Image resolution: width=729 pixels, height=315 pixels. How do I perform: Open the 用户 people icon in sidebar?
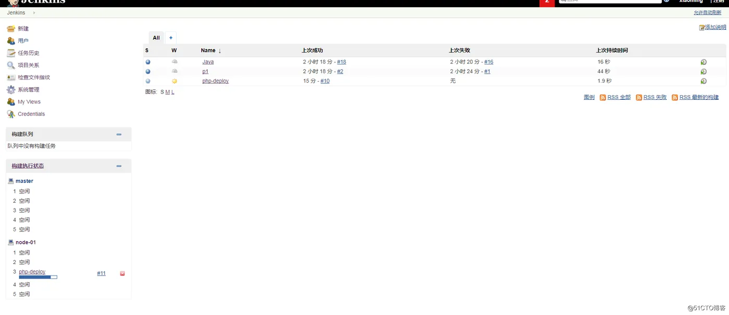[x=11, y=41]
